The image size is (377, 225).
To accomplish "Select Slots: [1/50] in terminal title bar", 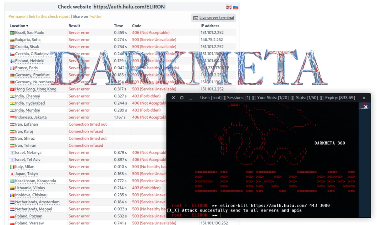I will [x=307, y=98].
